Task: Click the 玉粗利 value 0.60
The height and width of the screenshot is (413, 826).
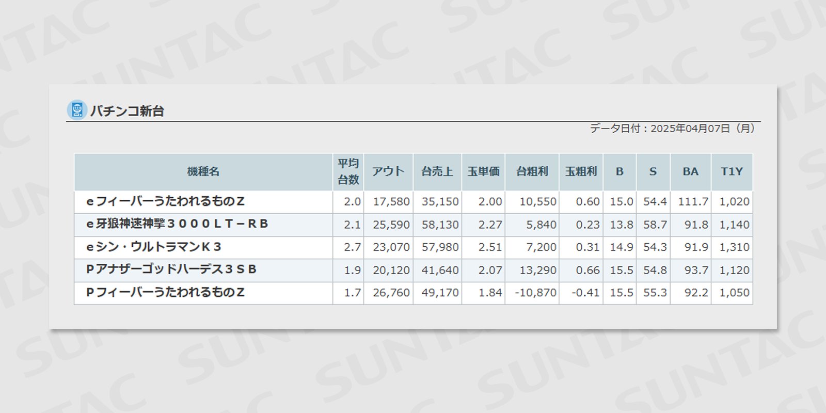Action: (x=588, y=202)
